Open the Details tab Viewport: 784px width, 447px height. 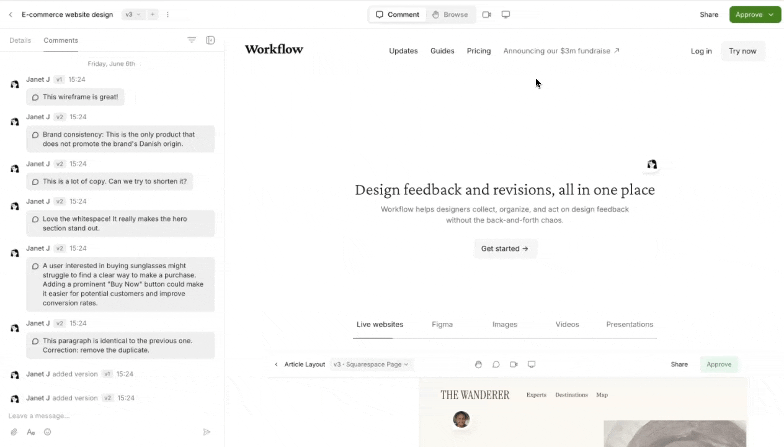point(20,40)
